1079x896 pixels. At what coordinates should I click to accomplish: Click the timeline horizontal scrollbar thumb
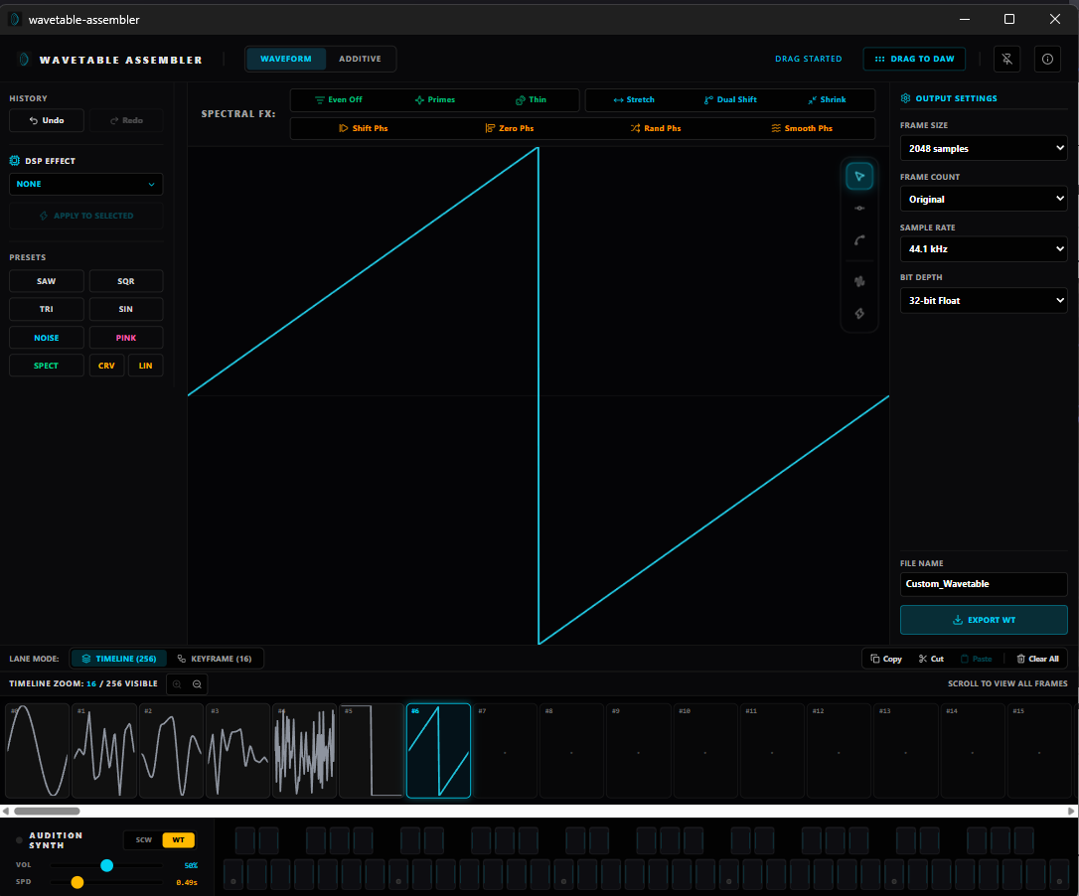point(47,812)
